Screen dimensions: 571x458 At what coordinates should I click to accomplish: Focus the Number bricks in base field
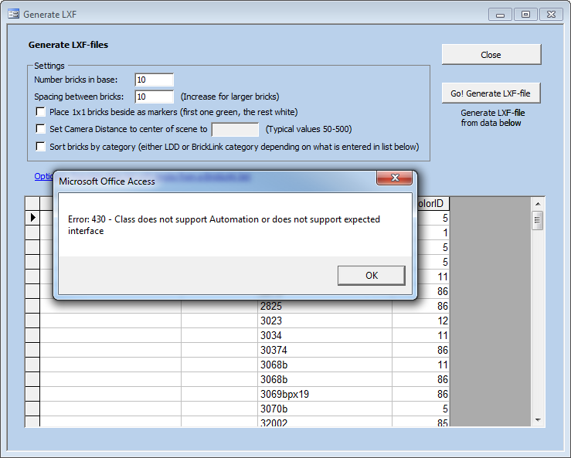point(154,80)
